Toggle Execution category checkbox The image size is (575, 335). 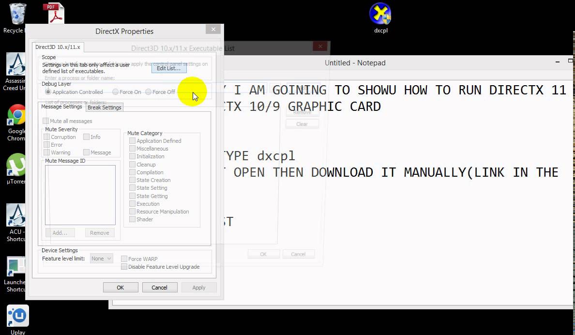click(x=133, y=204)
